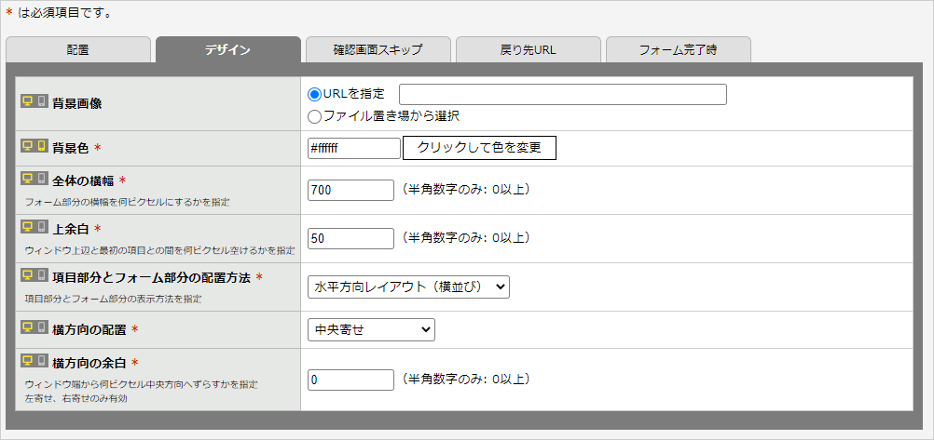934x440 pixels.
Task: Click the mobile icon beside 横方向の余白
Action: (x=42, y=360)
